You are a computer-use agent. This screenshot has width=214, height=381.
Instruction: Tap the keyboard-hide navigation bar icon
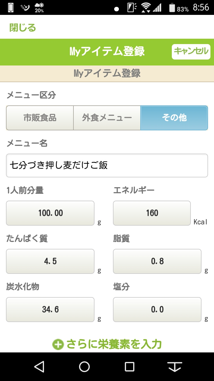coord(175,367)
